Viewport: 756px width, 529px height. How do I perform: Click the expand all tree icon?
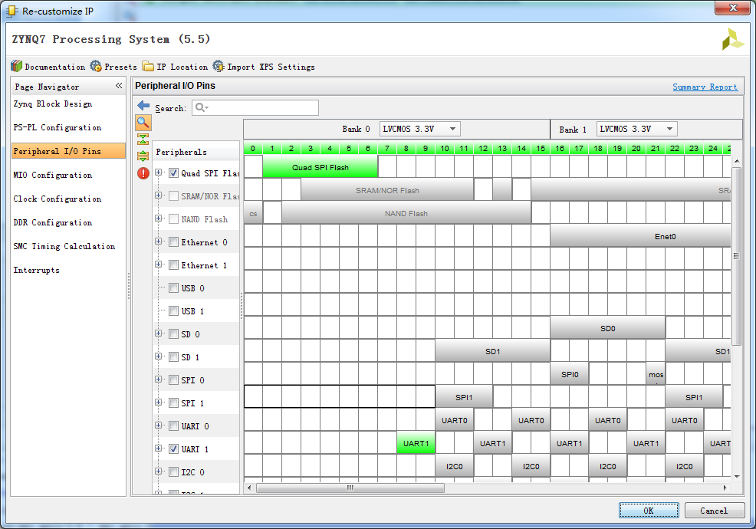point(143,156)
